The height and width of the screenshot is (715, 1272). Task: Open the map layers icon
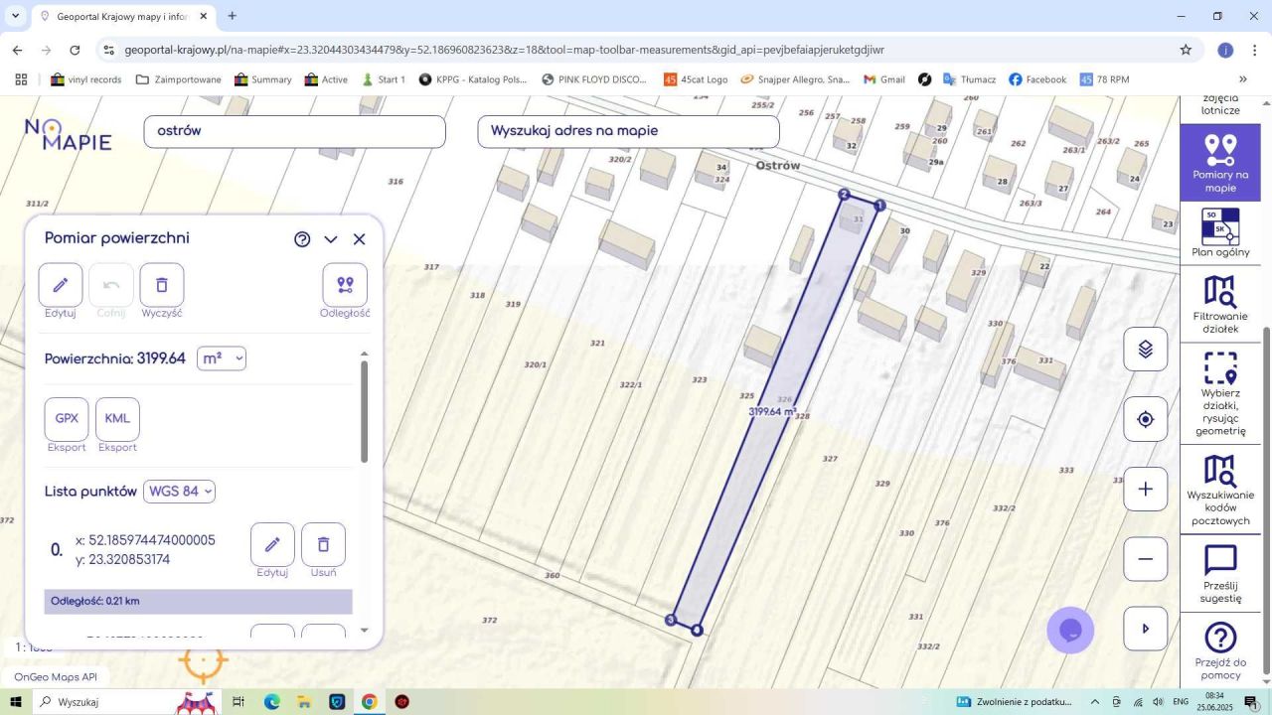1146,350
